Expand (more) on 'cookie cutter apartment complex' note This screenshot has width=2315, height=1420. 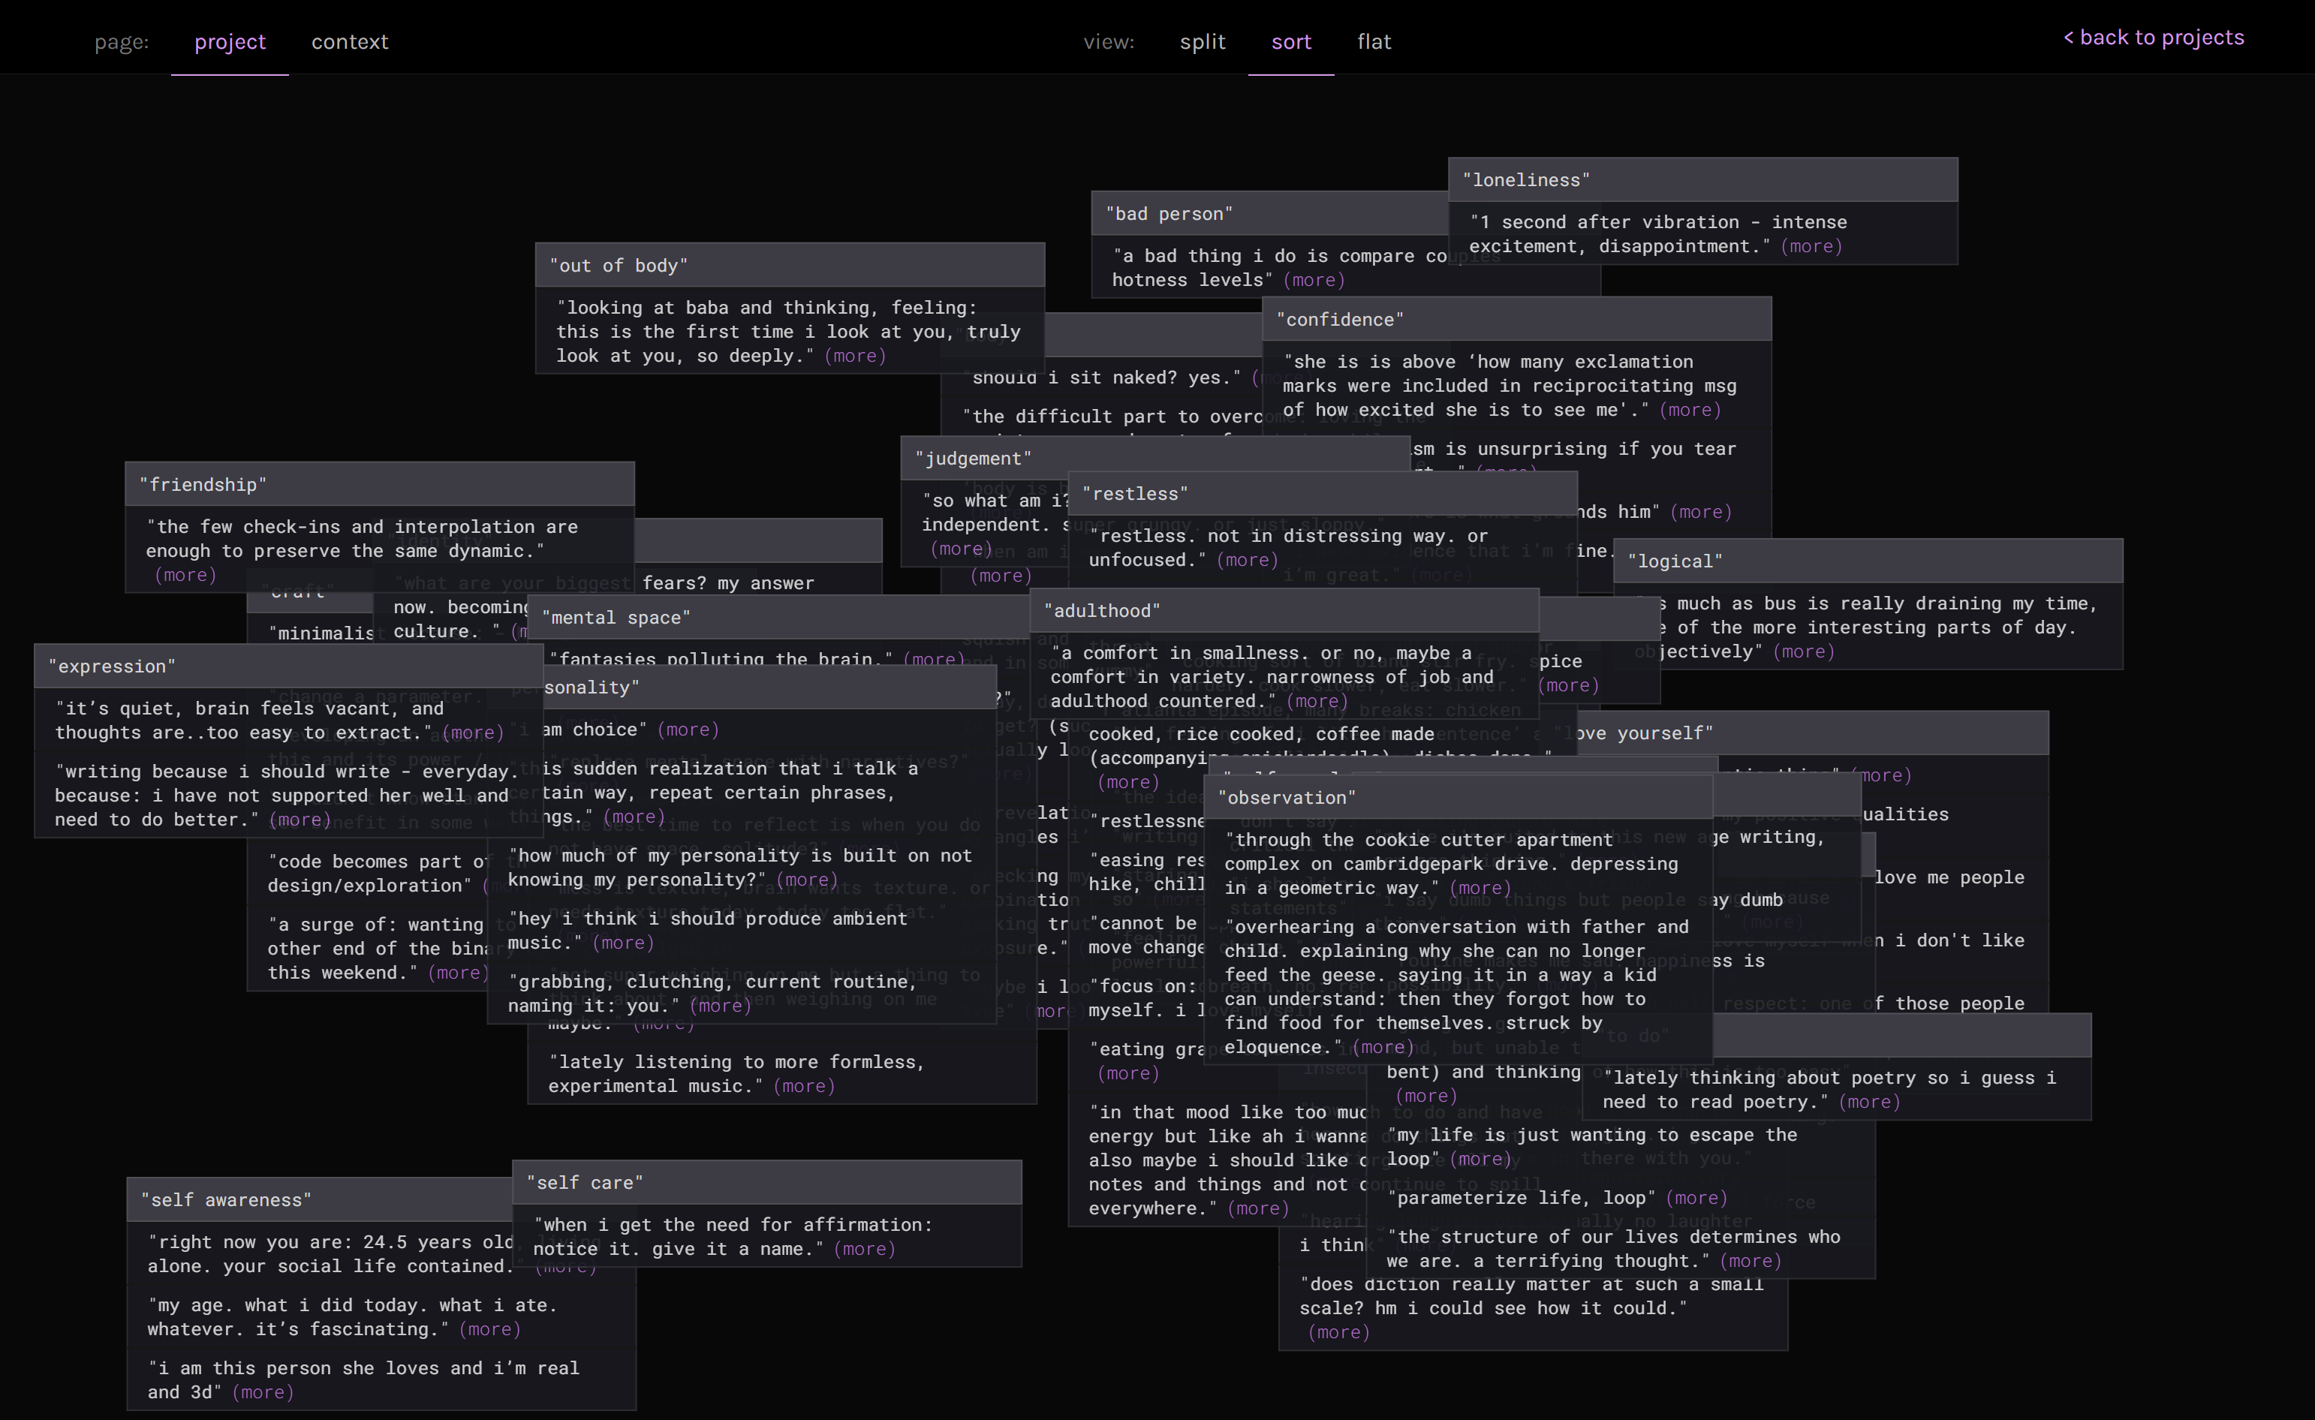coord(1481,887)
